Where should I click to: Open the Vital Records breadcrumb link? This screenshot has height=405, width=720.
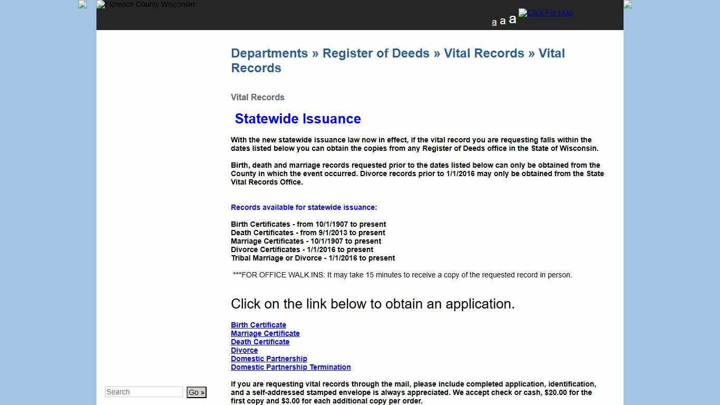point(483,53)
